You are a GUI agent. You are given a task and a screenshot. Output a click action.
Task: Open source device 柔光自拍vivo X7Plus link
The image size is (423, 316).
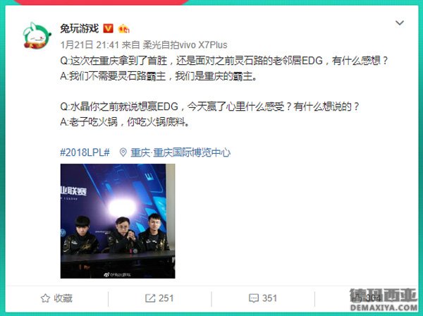click(x=185, y=45)
